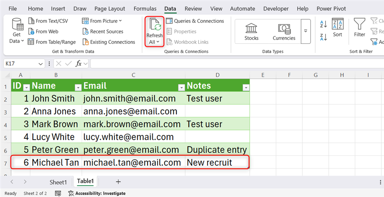
Task: Open the From Picture option
Action: pyautogui.click(x=102, y=21)
